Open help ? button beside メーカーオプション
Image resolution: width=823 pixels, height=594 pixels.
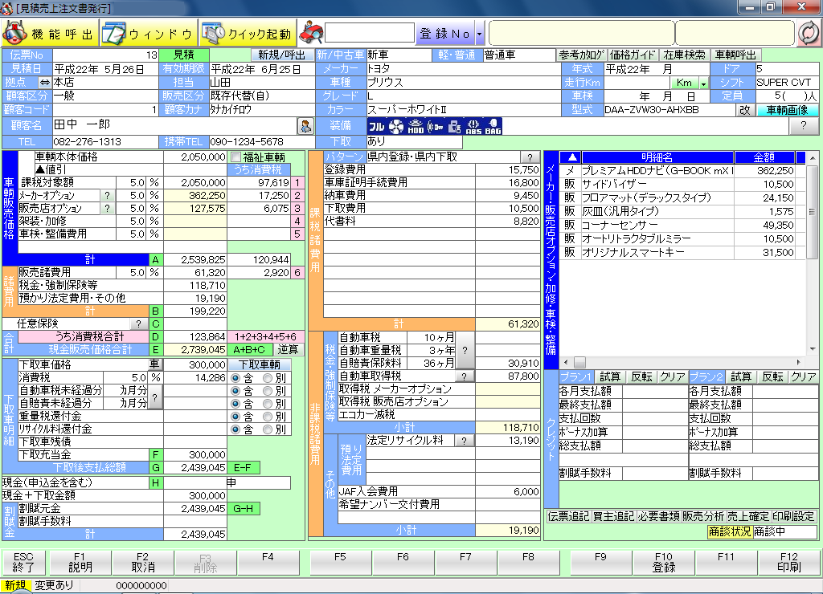coord(107,195)
